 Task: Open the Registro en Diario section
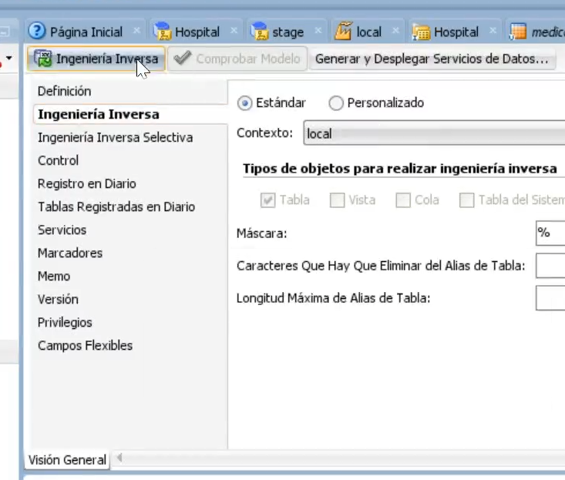point(87,183)
